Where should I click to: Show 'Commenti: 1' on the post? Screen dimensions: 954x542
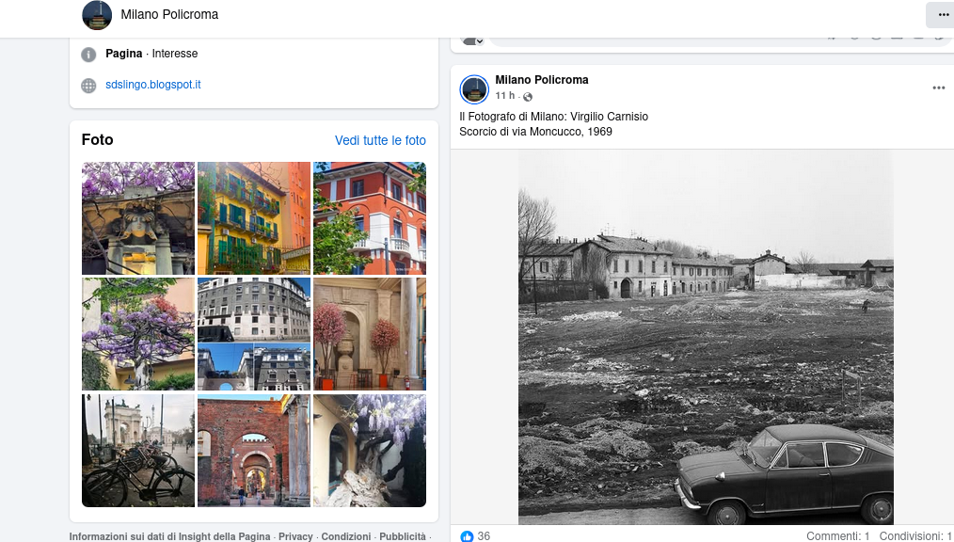click(x=837, y=535)
